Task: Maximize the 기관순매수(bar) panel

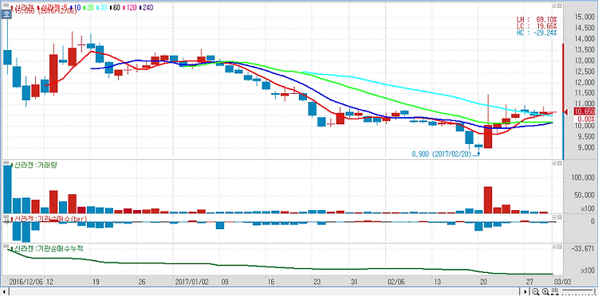Action: 560,217
